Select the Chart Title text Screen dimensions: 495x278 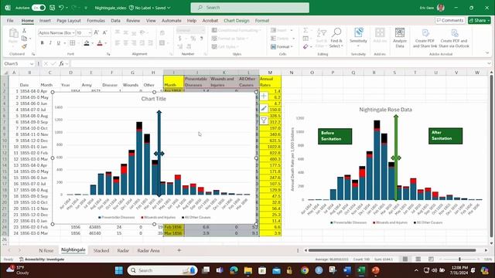click(153, 99)
